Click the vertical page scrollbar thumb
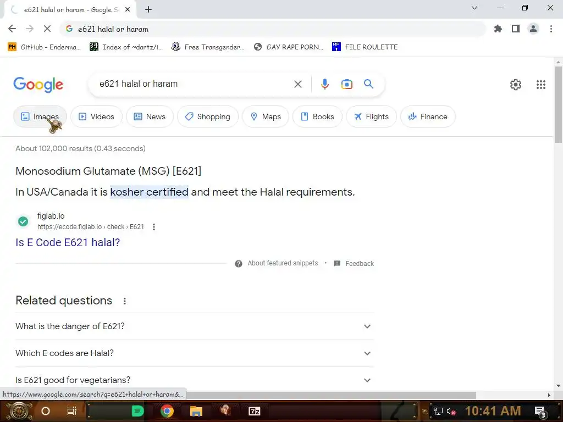 [558, 105]
